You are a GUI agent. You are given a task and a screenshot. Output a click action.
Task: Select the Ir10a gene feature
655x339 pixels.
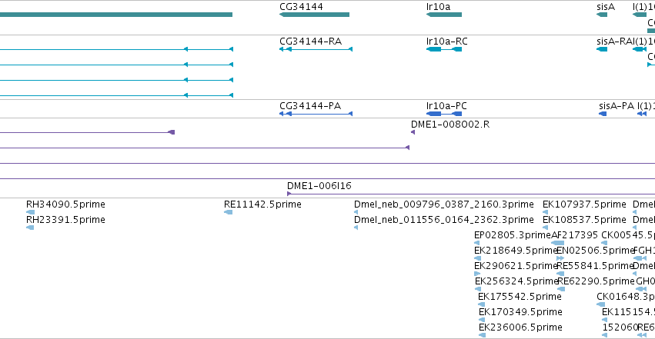coord(444,15)
